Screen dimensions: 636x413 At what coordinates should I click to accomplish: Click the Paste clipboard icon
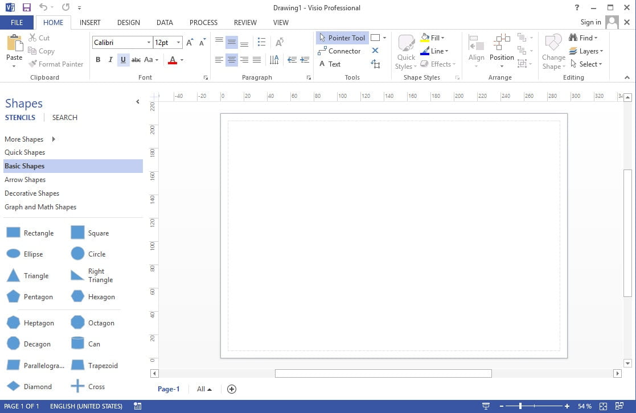(x=14, y=43)
